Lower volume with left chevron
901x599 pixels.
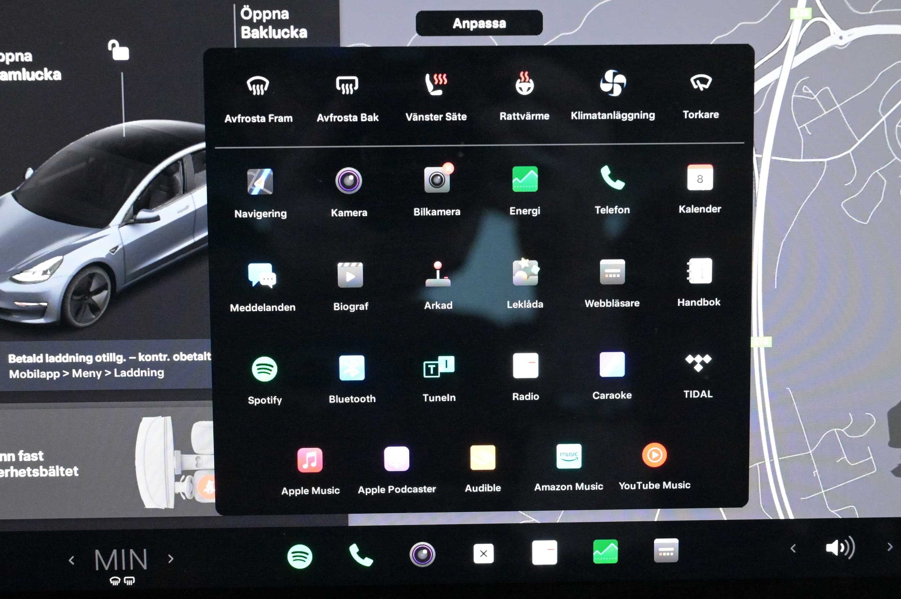tap(793, 549)
